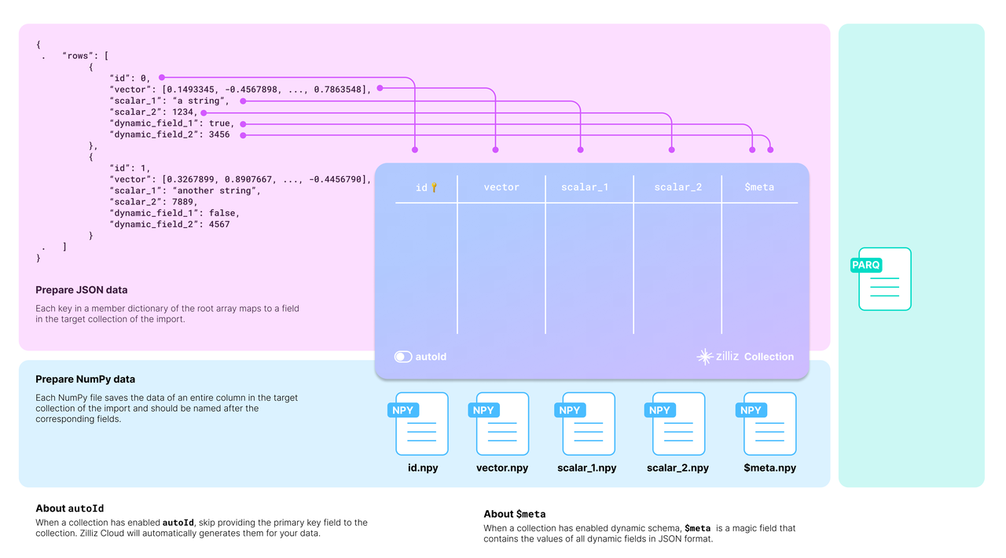Click the id.npy file icon
The image size is (1006, 558).
(x=422, y=424)
